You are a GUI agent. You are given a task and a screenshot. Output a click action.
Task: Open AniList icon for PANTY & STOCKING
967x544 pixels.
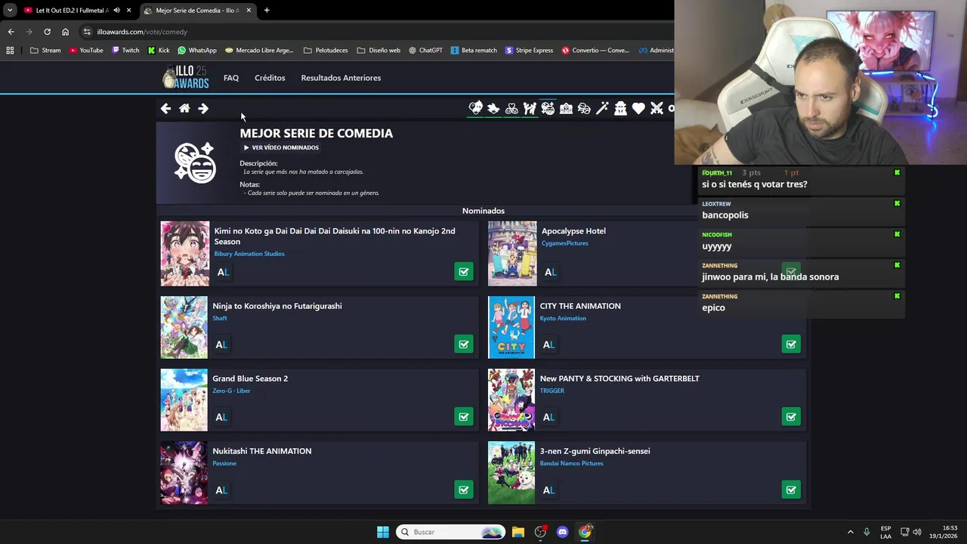(x=548, y=417)
